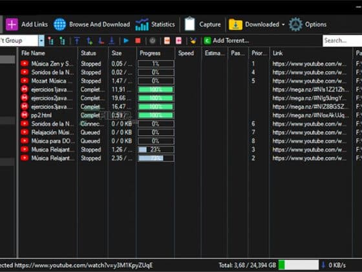Click the broom clean-up icon

[193, 41]
